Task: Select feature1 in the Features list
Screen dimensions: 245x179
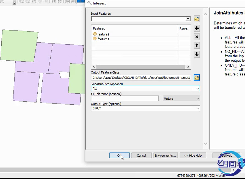Action: pos(103,39)
